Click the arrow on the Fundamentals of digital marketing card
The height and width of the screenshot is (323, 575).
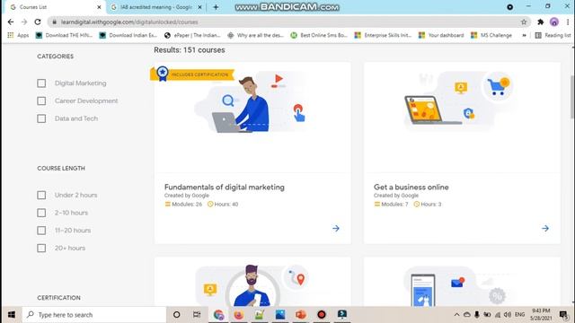click(336, 229)
